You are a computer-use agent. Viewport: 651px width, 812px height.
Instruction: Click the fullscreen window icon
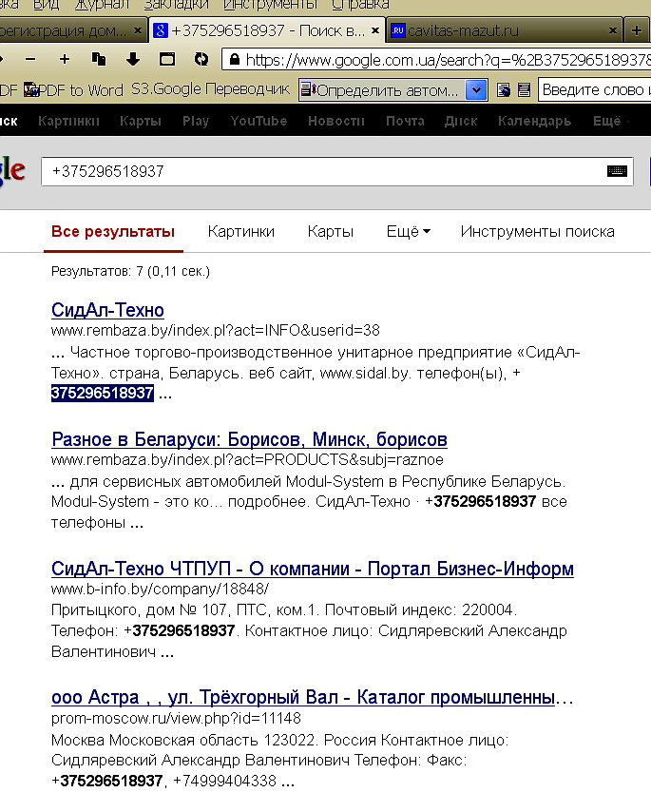pyautogui.click(x=166, y=60)
